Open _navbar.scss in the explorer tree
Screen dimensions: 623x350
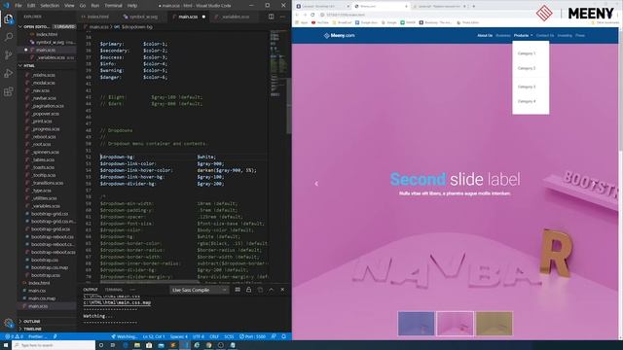click(44, 98)
